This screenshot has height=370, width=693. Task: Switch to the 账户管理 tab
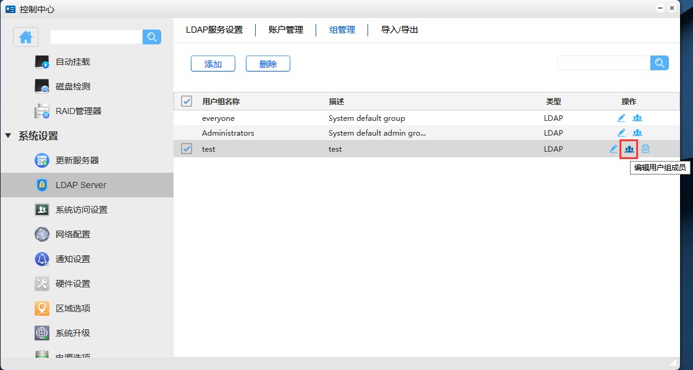click(285, 30)
